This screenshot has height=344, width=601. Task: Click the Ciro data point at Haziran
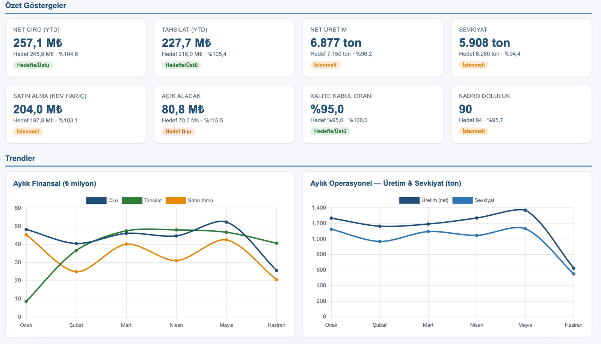(276, 270)
